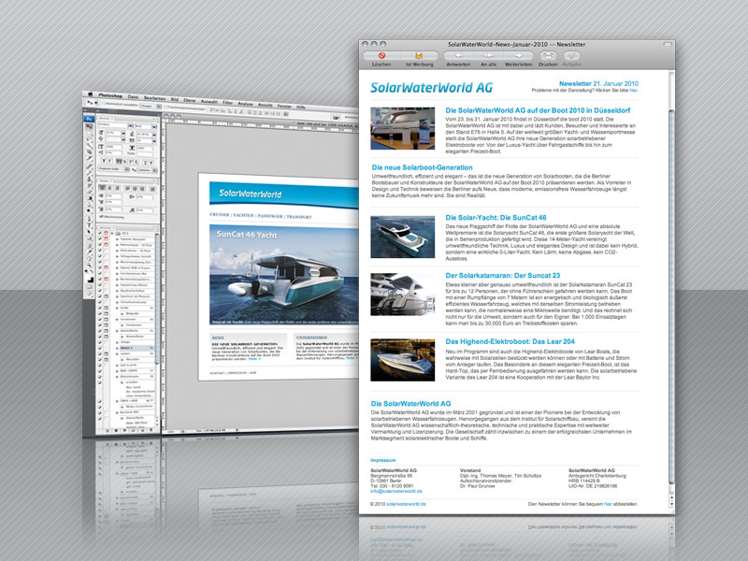Screen dimensions: 748x561
Task: Click the Farbe color swatch in Character panel
Action: [x=147, y=153]
